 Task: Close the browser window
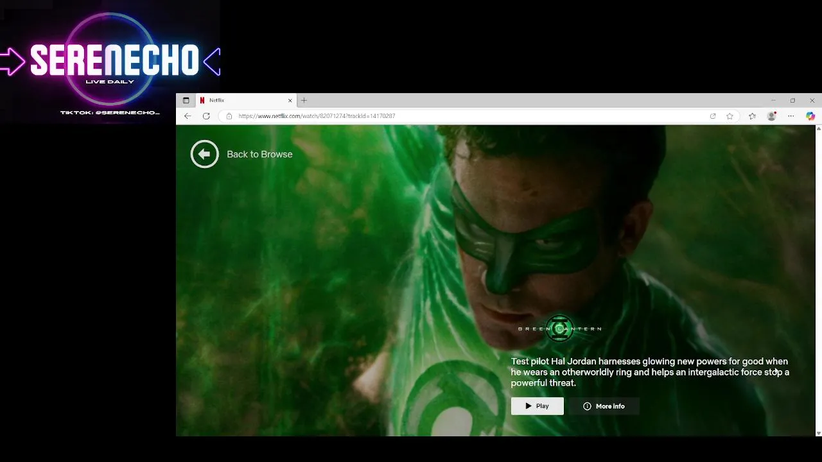point(812,100)
